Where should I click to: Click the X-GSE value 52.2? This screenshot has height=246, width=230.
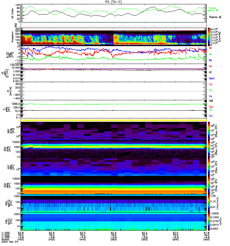pyautogui.click(x=144, y=233)
